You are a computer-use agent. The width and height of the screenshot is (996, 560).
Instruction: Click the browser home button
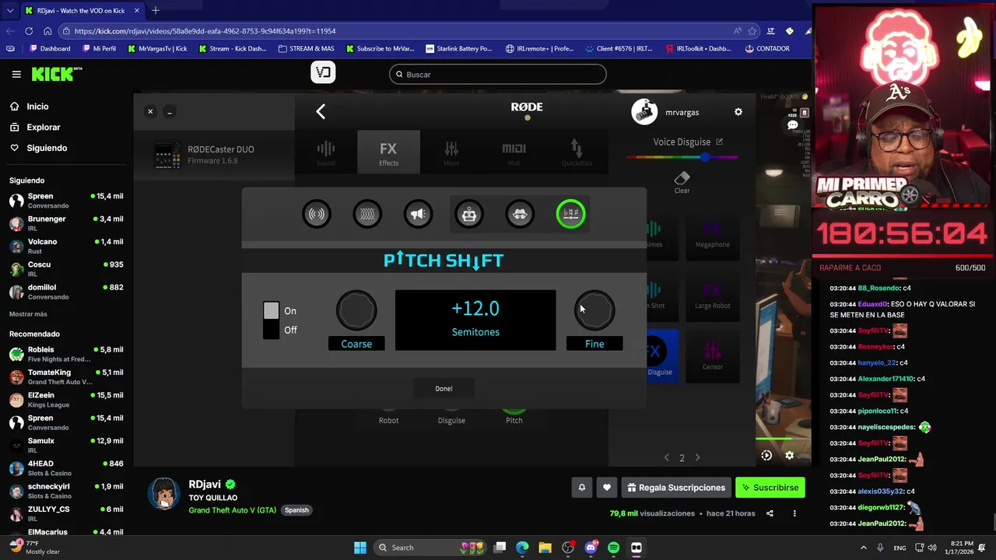[x=47, y=31]
